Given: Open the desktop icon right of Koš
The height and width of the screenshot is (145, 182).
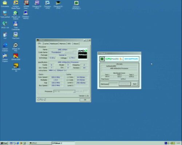Looking at the screenshot, I should point(16,36).
